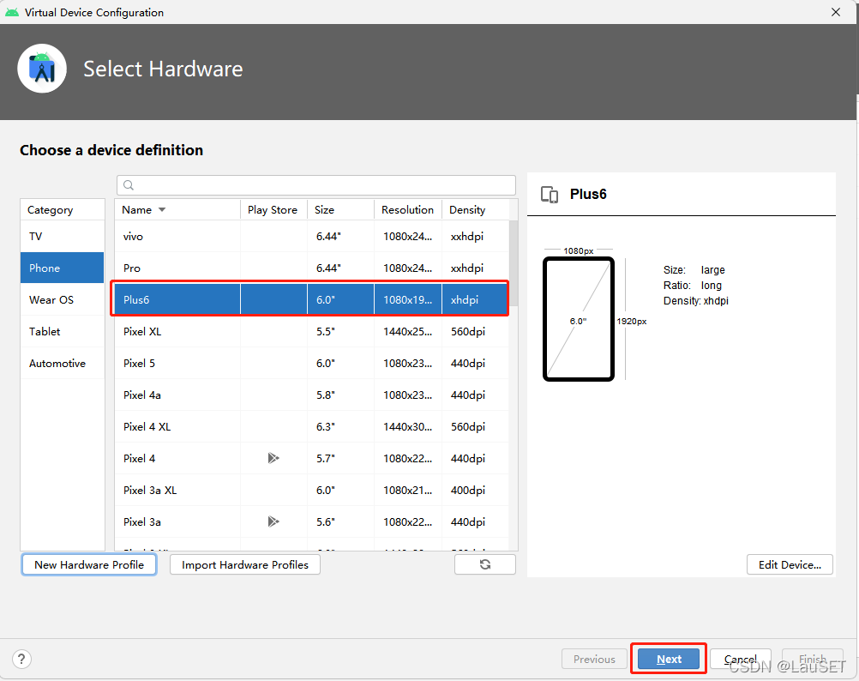The image size is (859, 681).
Task: Click the 5.5" size cell of Pixel XL
Action: [340, 331]
